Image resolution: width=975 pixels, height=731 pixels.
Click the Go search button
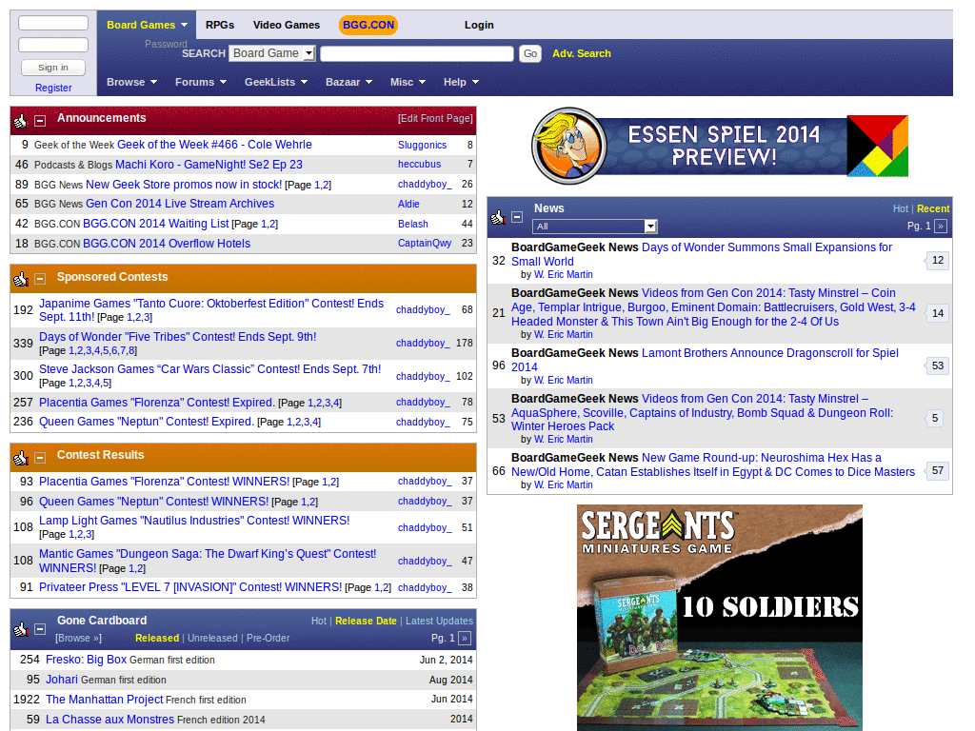(529, 53)
